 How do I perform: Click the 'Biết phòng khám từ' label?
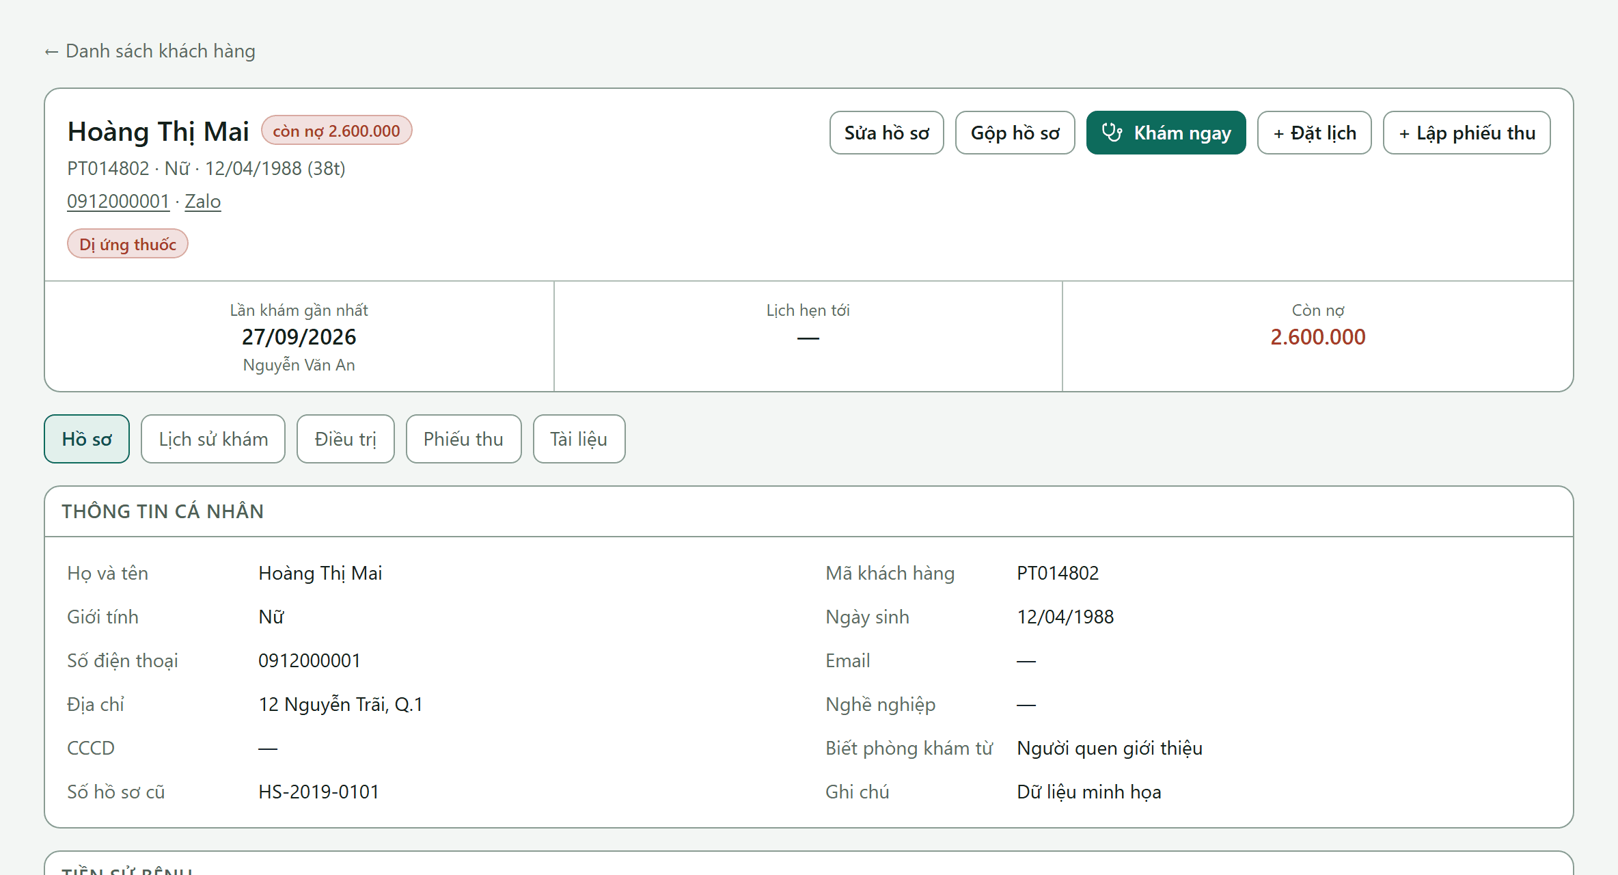909,748
